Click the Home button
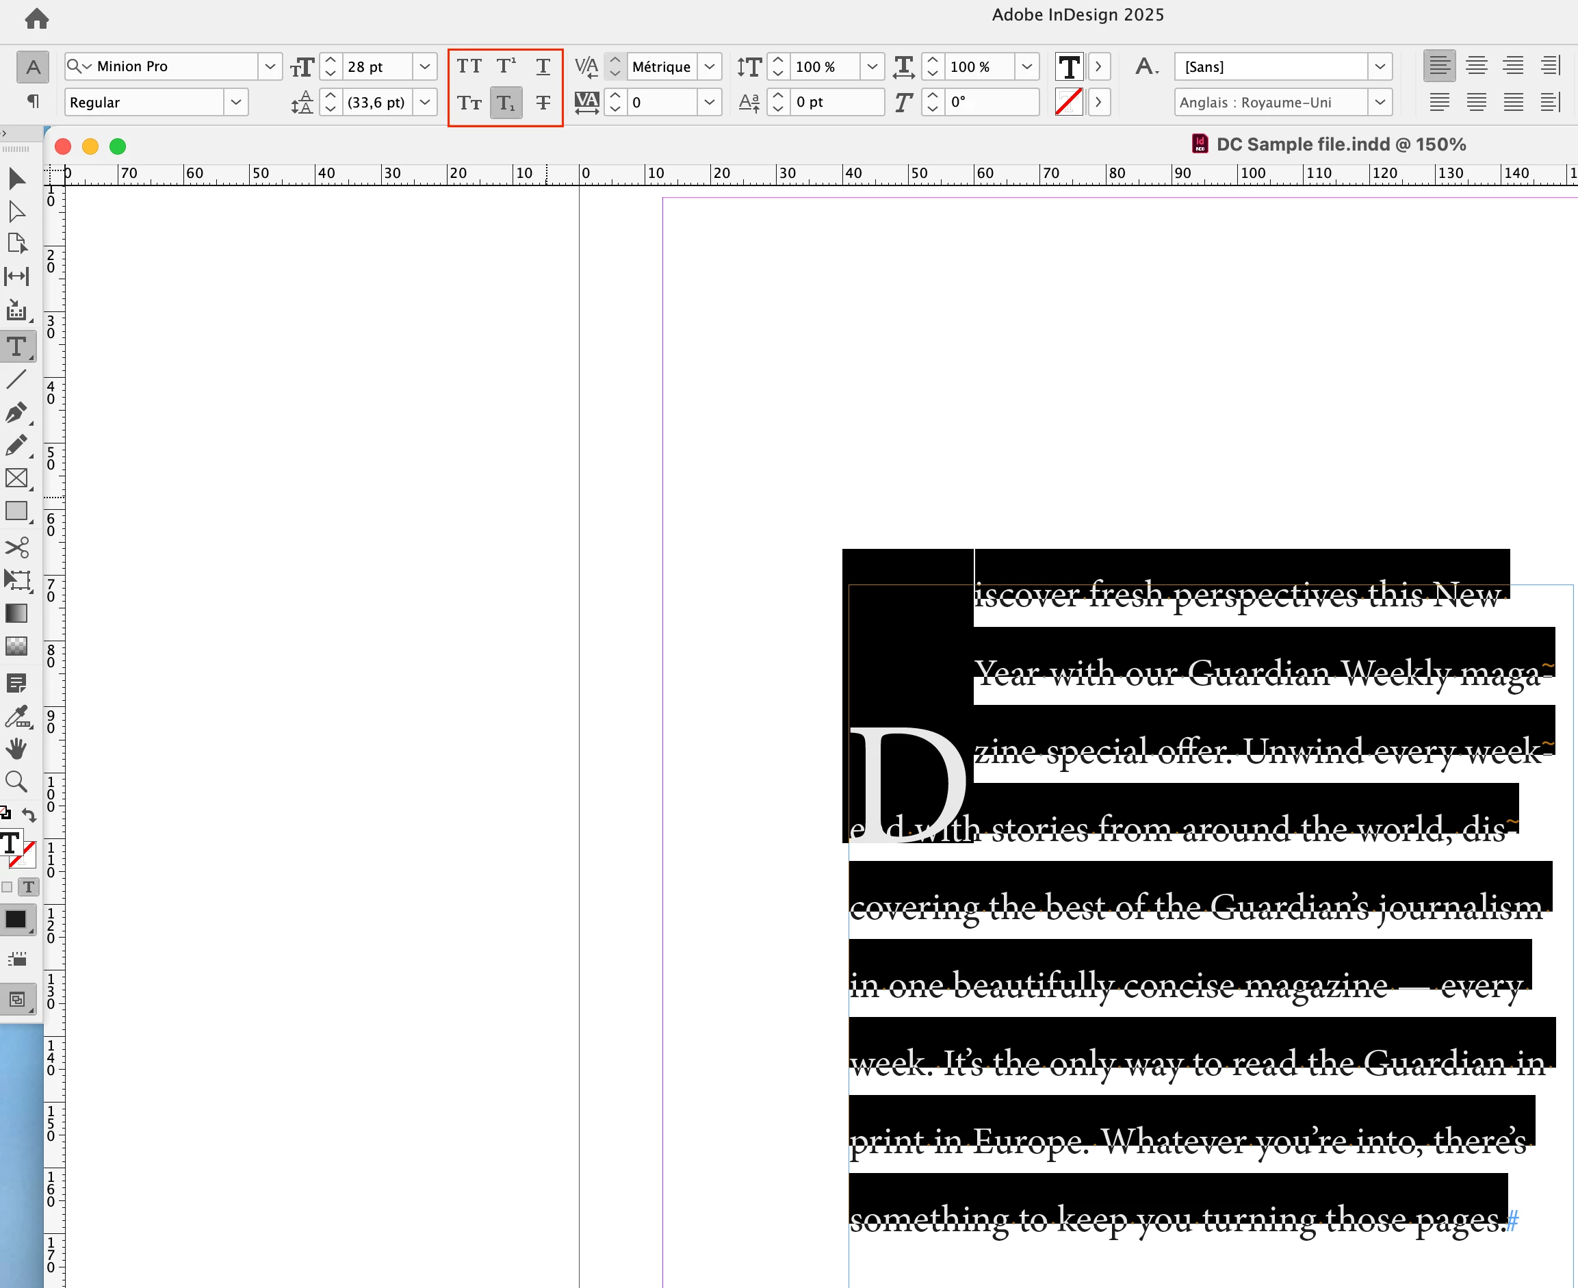1578x1288 pixels. [36, 18]
